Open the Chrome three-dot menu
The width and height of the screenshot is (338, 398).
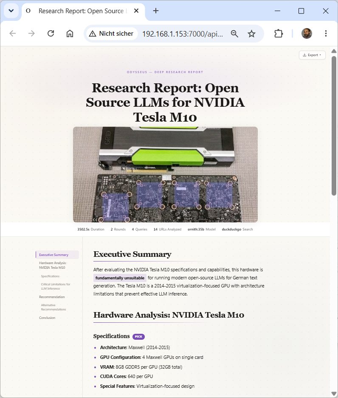coord(326,34)
